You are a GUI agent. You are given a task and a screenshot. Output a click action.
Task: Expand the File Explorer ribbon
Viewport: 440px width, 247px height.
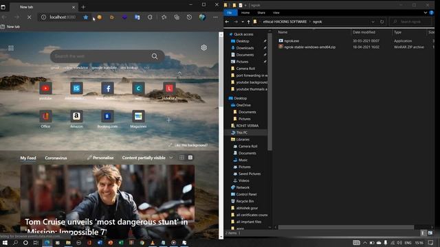[x=426, y=12]
